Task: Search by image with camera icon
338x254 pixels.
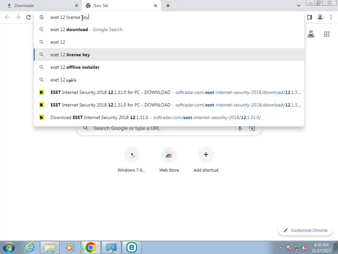Action: click(x=252, y=128)
